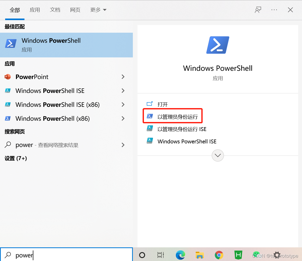Screen dimensions: 302x261
Task: Select power 查看网络搜索结果 web result
Action: tap(66, 145)
